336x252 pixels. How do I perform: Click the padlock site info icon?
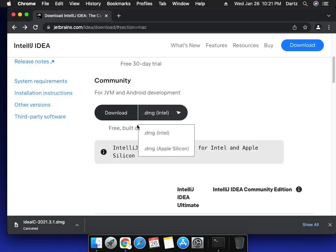click(x=49, y=27)
